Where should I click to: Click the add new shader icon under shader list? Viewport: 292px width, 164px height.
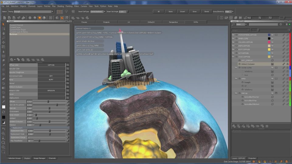coord(12,60)
